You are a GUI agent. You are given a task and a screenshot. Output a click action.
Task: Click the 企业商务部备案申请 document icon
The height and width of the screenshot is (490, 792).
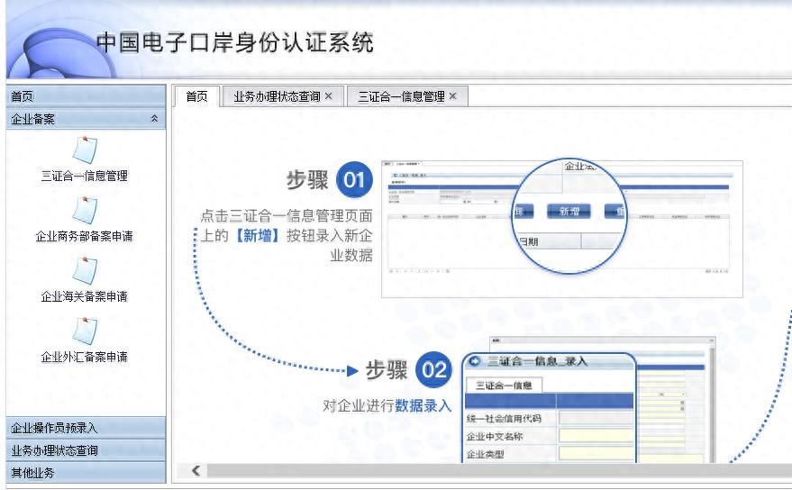tap(84, 209)
